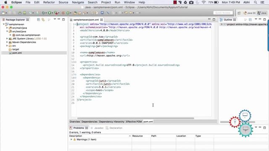Toggle Link with Editor in Package Explorer
Screen dimensions: 269x151
coord(43,20)
